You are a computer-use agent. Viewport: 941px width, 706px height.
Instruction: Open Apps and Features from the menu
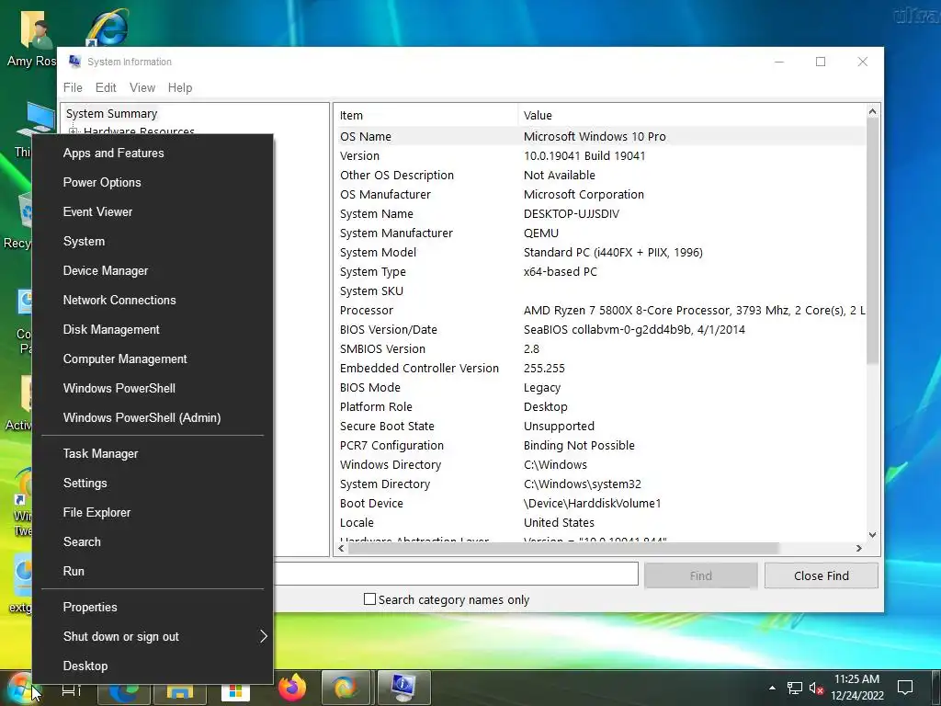coord(153,154)
